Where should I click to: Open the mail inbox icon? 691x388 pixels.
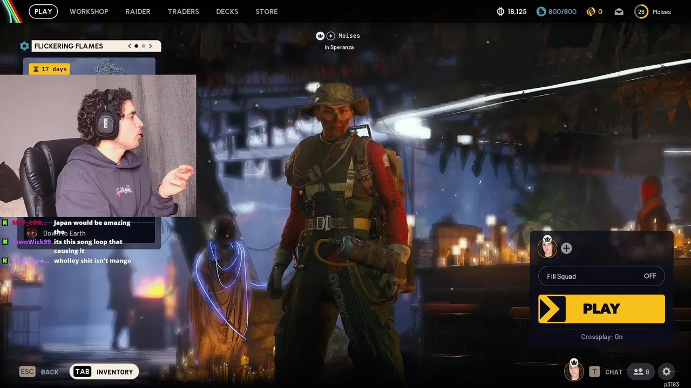pyautogui.click(x=619, y=11)
